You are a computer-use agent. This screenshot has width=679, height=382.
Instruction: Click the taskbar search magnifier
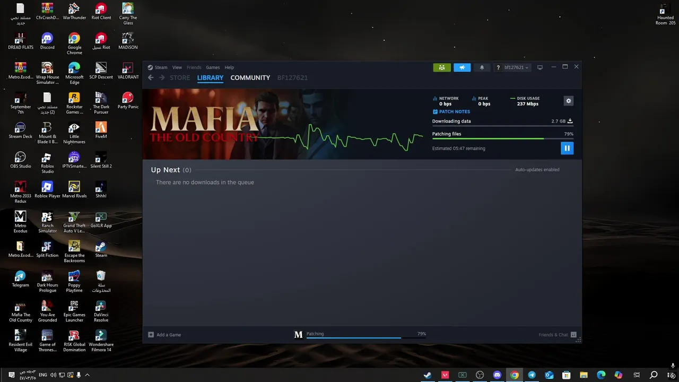654,375
